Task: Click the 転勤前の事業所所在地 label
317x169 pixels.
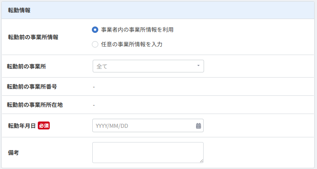Action: point(35,105)
